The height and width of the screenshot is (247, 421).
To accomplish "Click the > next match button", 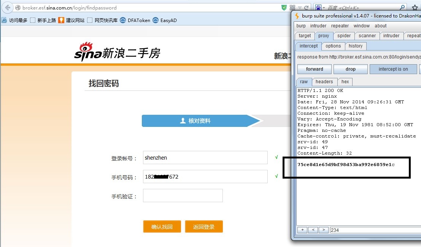I will (x=324, y=230).
